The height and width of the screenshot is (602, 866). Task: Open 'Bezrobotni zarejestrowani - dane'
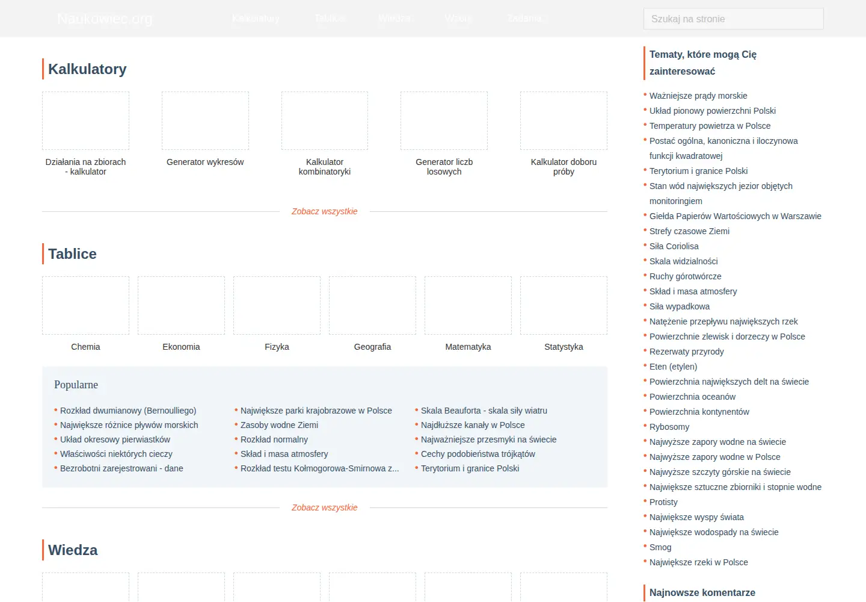[121, 468]
